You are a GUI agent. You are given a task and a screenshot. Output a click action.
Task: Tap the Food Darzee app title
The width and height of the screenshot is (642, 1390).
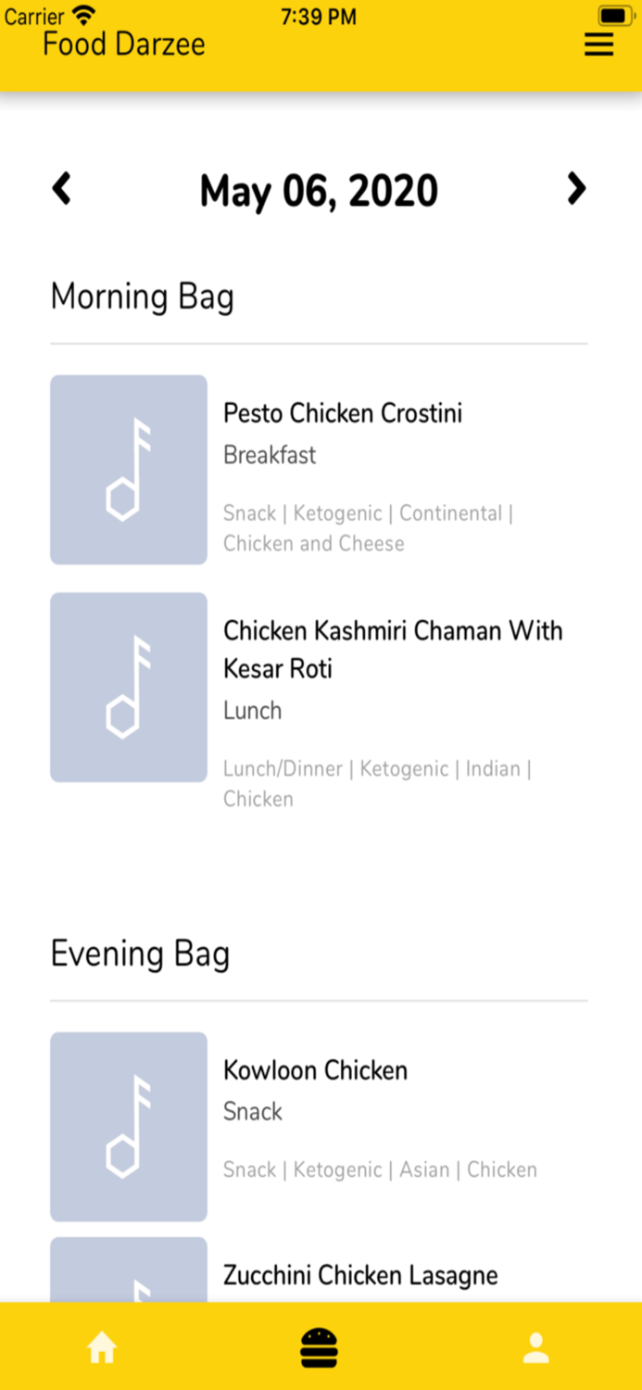tap(123, 43)
